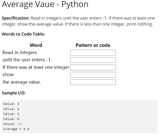Click the bold "Specification:" label

coord(16,18)
